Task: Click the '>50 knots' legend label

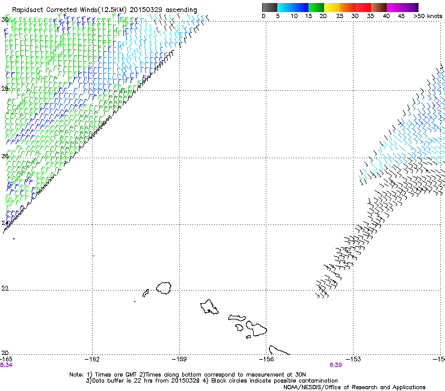Action: click(428, 16)
